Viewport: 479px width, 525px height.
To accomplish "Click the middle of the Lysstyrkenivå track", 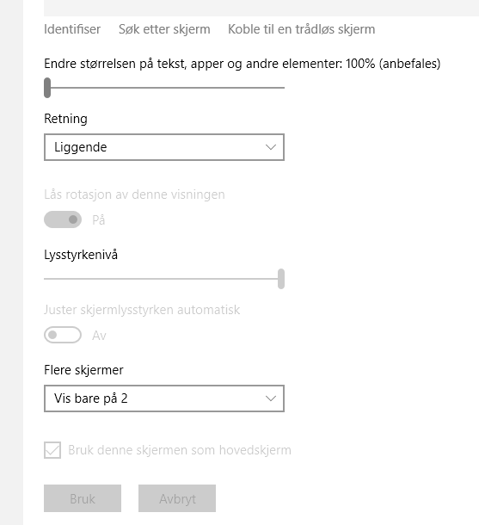I will pos(164,279).
